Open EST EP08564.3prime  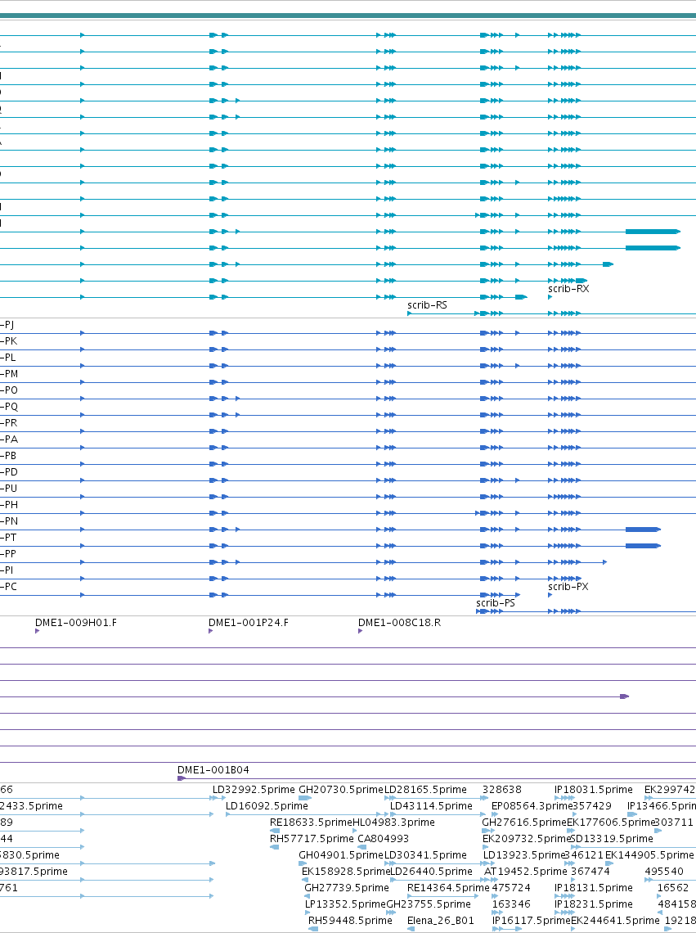point(532,805)
